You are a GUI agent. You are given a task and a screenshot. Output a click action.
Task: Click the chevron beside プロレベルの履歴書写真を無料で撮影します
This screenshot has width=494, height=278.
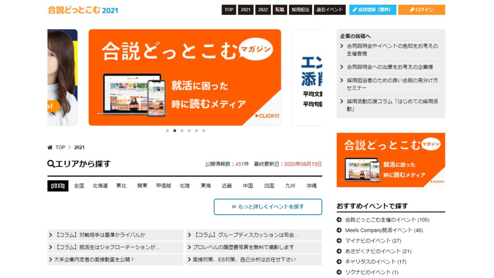click(189, 247)
